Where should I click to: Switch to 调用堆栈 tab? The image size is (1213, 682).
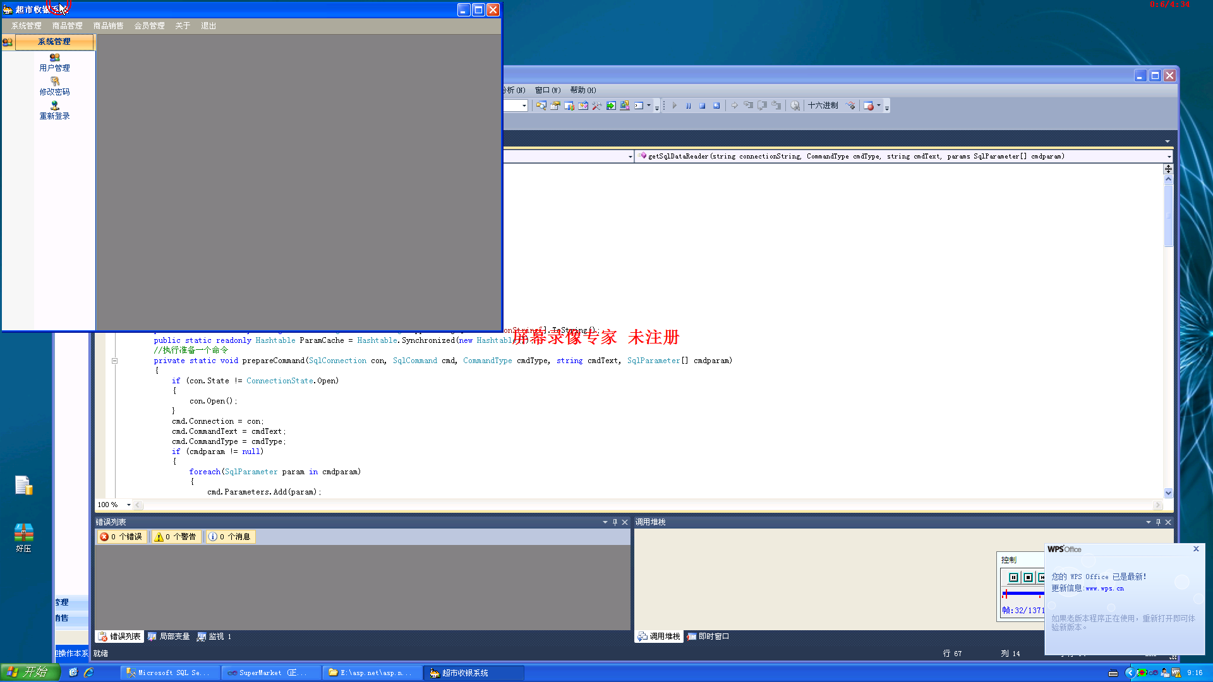[659, 637]
